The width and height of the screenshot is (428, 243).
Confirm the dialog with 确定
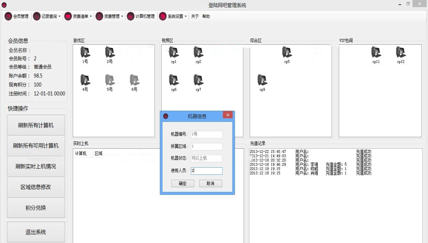[x=183, y=183]
